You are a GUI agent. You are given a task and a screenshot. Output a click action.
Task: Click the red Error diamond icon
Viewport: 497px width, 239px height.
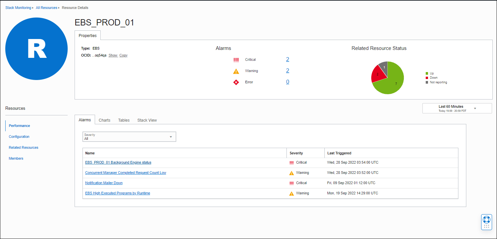pos(236,82)
